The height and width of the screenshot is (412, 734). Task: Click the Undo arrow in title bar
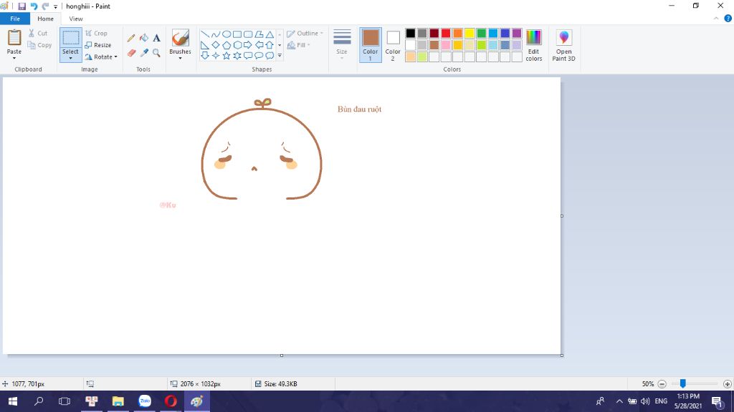tap(34, 6)
